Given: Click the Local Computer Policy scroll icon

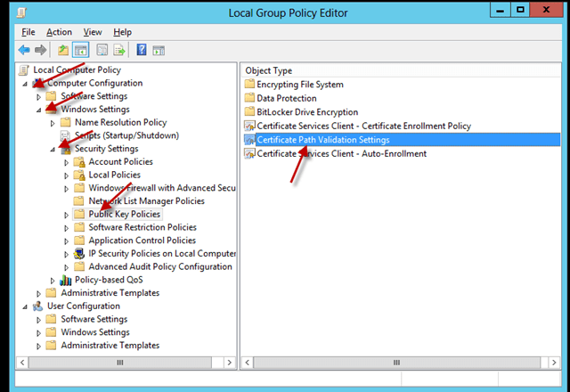Looking at the screenshot, I should pyautogui.click(x=24, y=69).
